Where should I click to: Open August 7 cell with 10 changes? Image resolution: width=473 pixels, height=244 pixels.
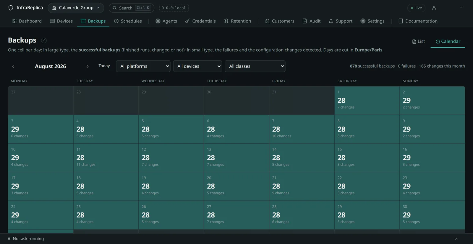click(x=302, y=129)
